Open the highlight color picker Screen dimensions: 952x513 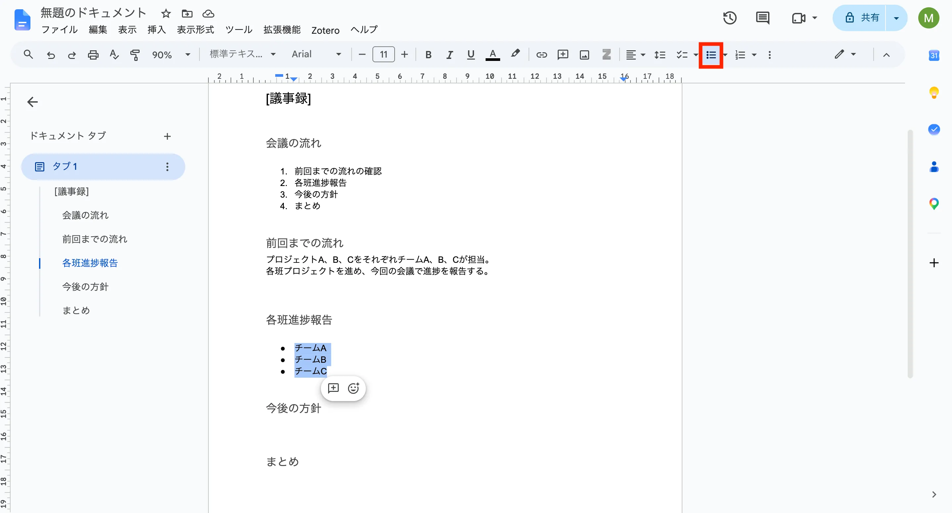[515, 54]
